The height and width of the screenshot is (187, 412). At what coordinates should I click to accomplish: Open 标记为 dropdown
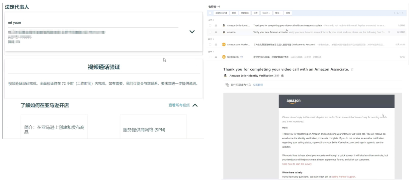(266, 13)
